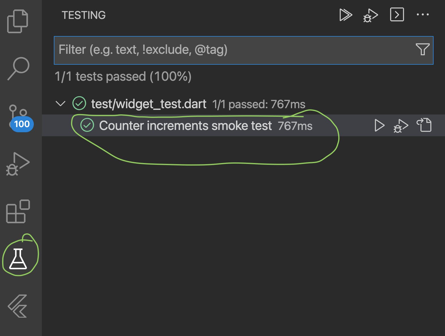Open the Explorer view in activity bar
The image size is (445, 336).
pos(17,21)
